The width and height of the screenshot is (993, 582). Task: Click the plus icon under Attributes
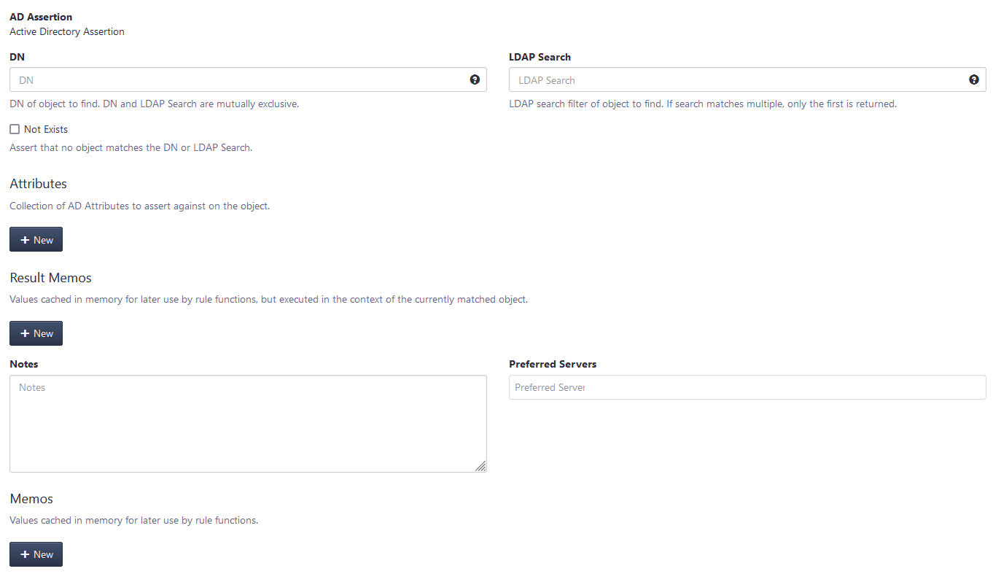25,240
